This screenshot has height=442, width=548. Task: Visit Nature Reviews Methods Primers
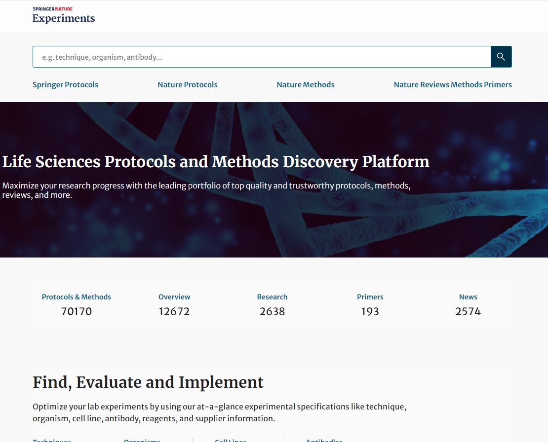point(453,84)
